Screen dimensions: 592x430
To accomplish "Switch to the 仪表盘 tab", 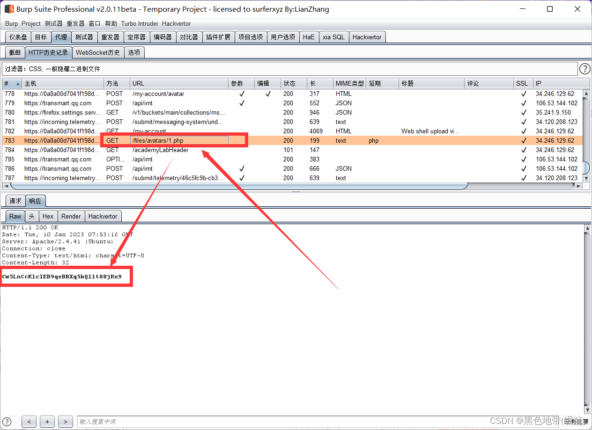I will coord(18,37).
